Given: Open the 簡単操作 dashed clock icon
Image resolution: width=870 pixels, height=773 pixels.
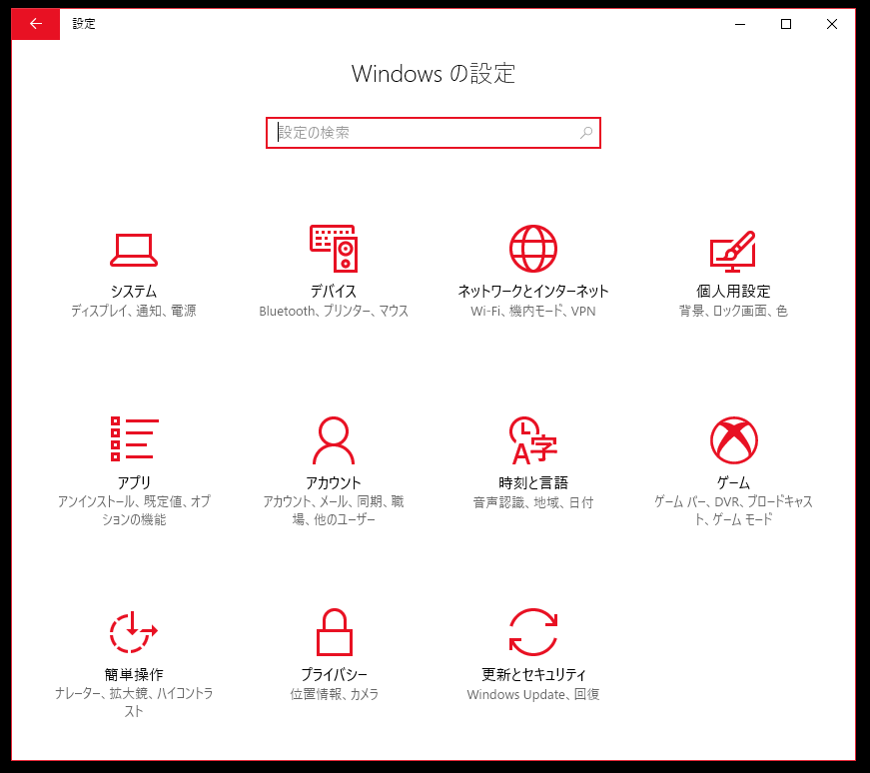Looking at the screenshot, I should coord(134,631).
